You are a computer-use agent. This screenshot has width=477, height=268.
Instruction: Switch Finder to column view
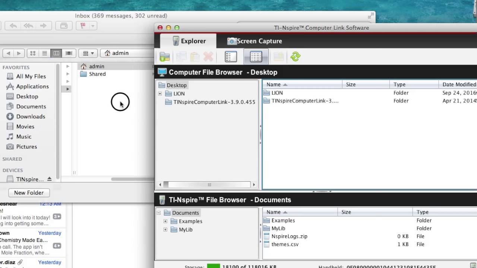pyautogui.click(x=56, y=53)
